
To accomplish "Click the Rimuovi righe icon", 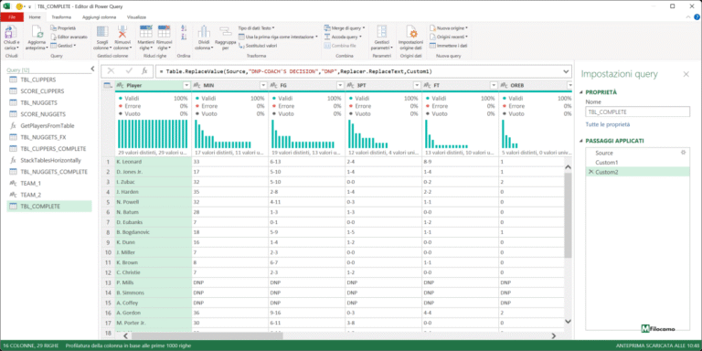I will click(x=164, y=32).
